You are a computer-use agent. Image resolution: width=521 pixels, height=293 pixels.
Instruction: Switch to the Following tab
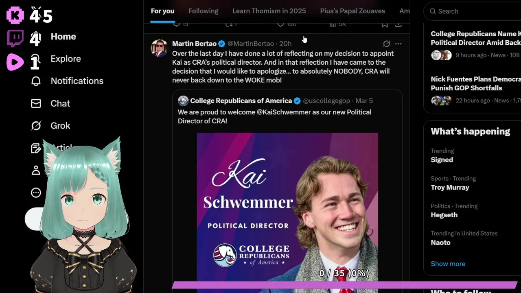204,11
